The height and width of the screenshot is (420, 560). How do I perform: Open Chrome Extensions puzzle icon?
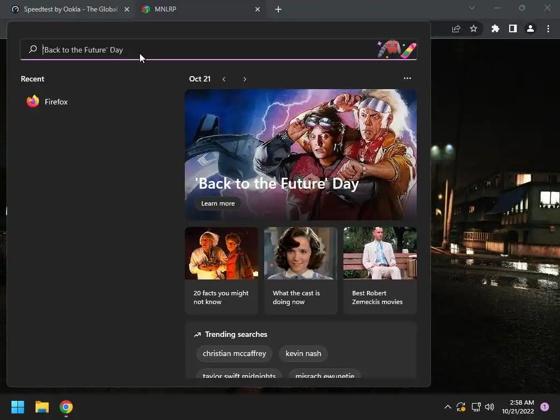(x=495, y=28)
